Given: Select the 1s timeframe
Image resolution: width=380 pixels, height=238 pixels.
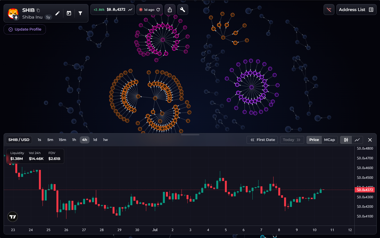Looking at the screenshot, I should 39,140.
